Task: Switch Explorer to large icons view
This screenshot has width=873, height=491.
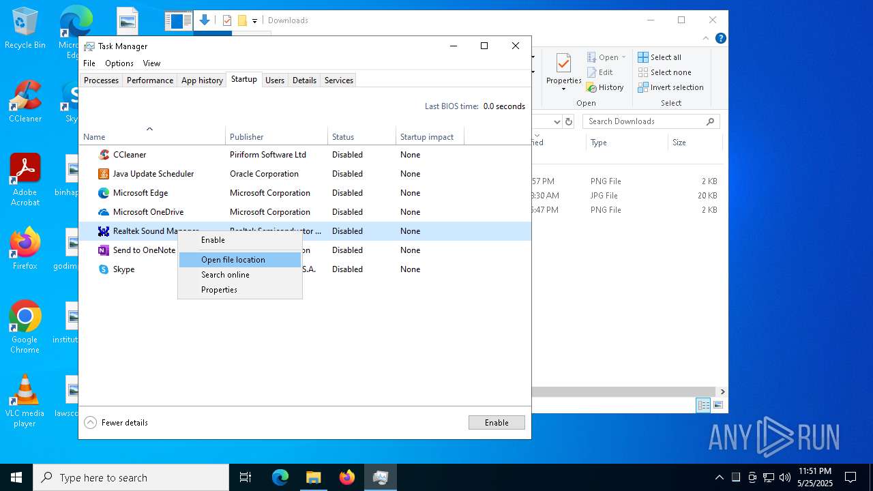Action: click(717, 405)
